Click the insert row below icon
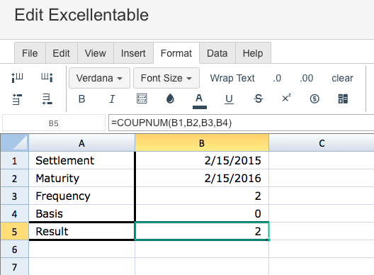Screen dimensions: 374x275 tap(47, 99)
